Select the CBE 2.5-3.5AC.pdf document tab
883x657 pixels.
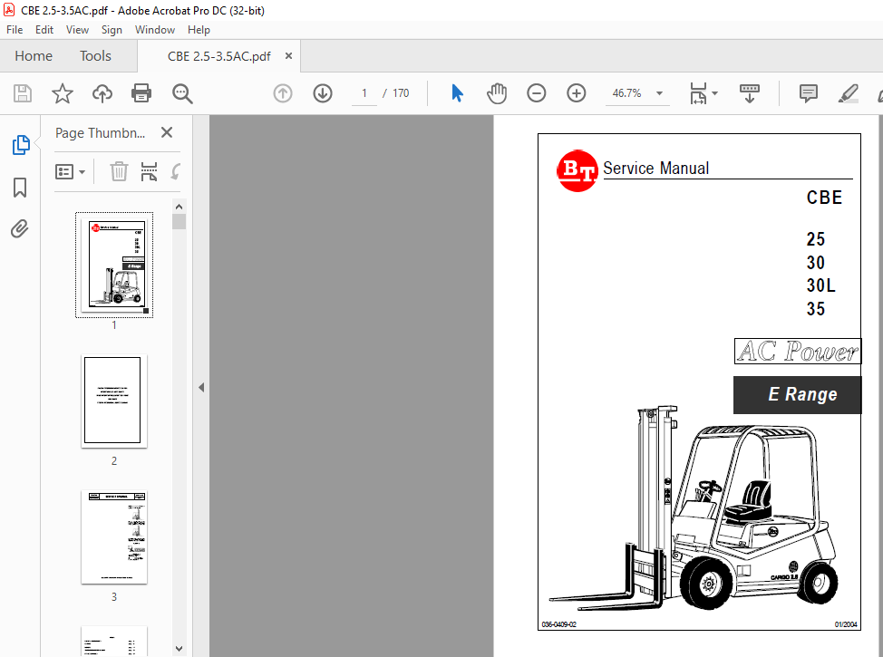tap(219, 56)
